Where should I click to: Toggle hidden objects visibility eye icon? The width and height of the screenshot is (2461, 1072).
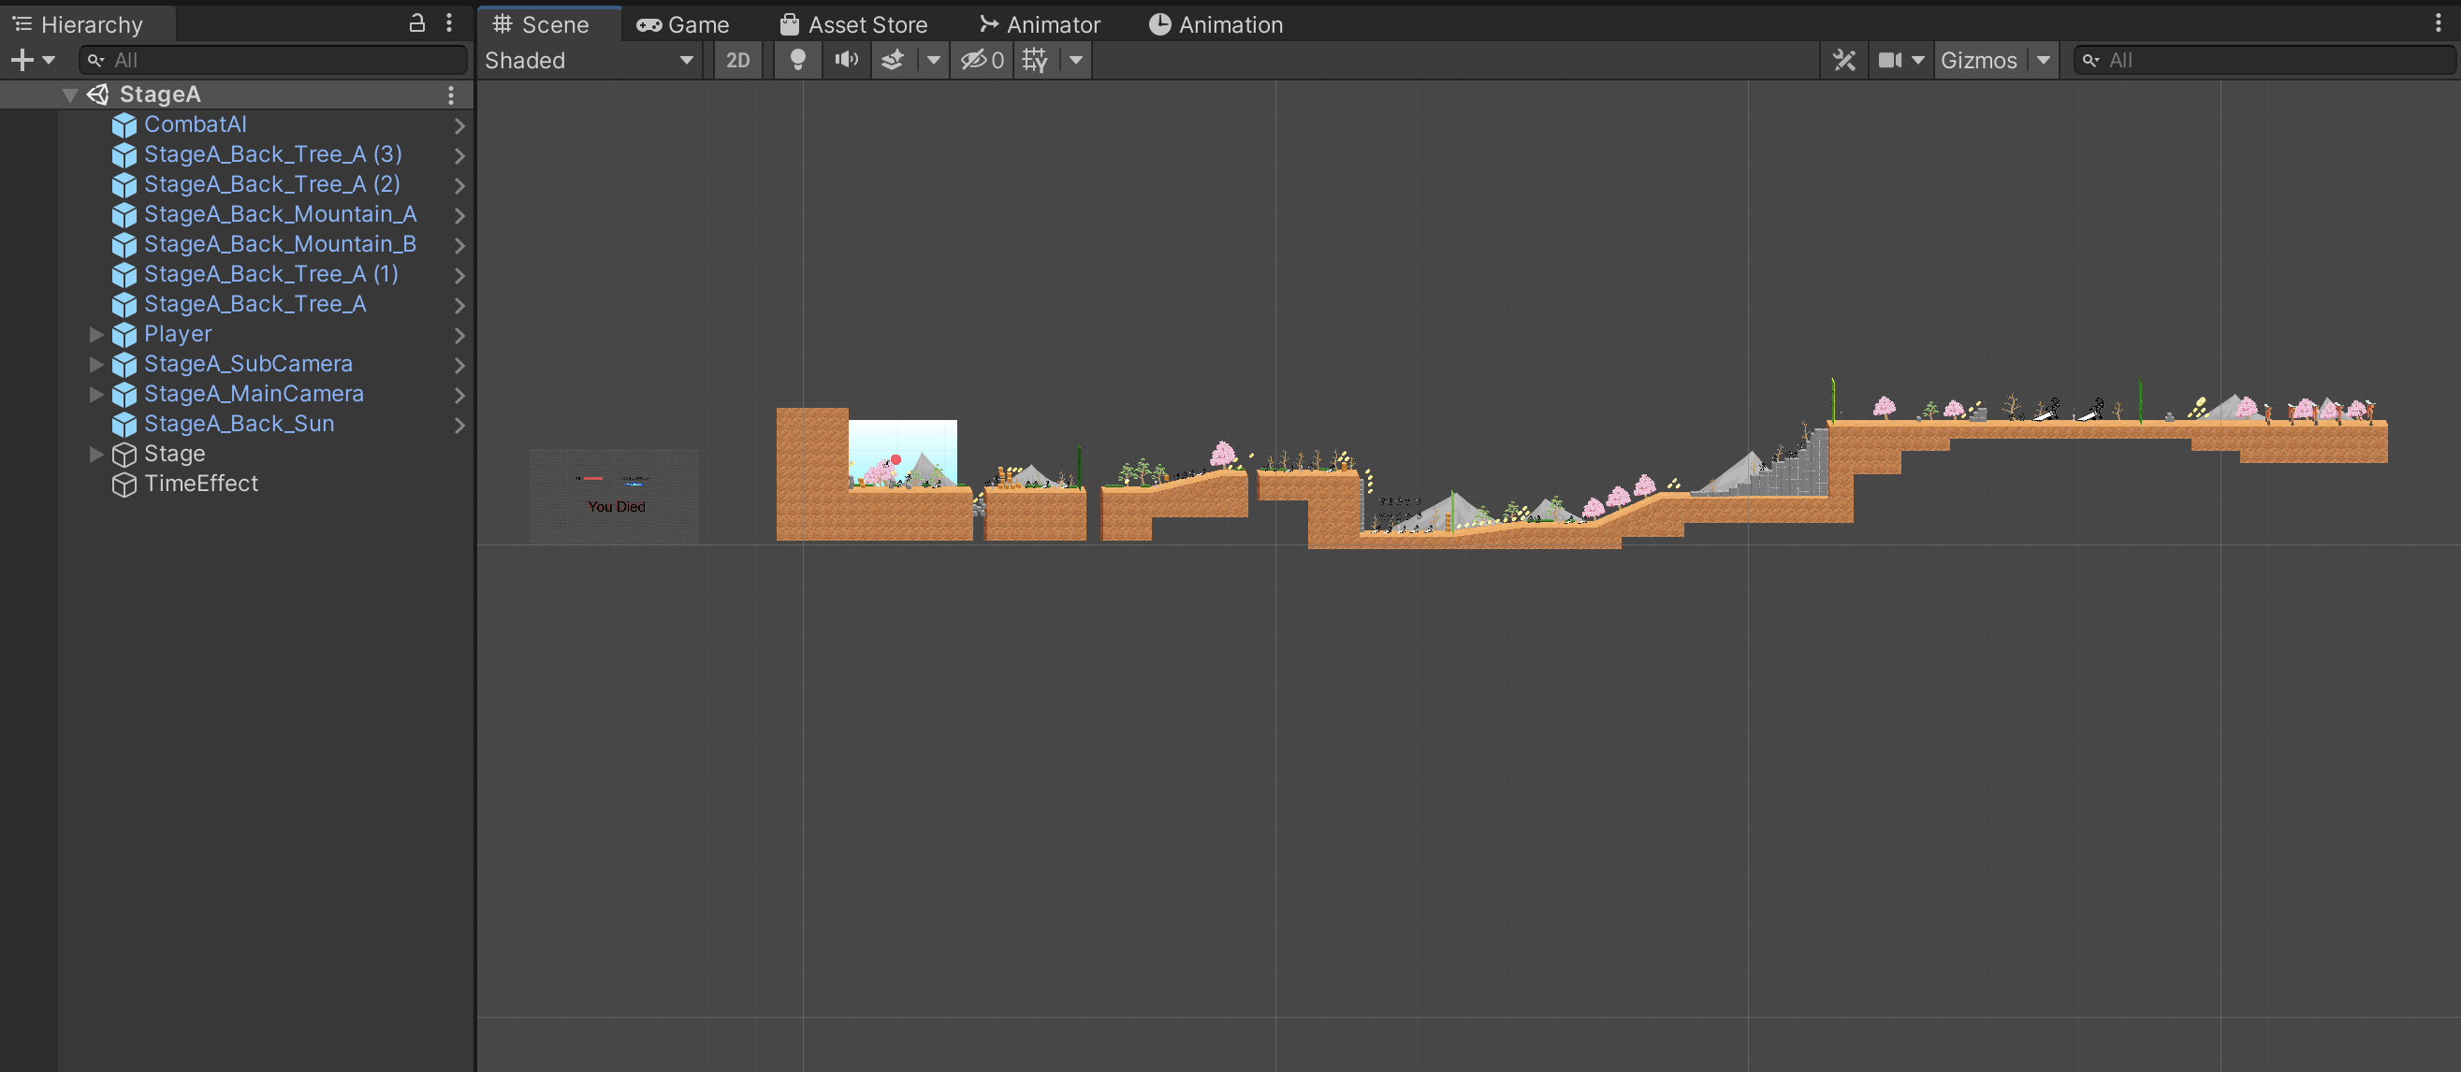tap(982, 60)
